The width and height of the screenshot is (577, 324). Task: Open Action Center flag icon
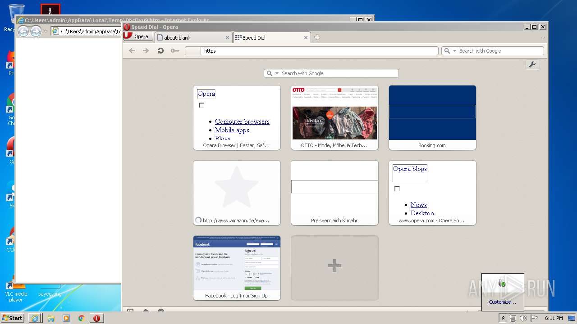tap(534, 318)
